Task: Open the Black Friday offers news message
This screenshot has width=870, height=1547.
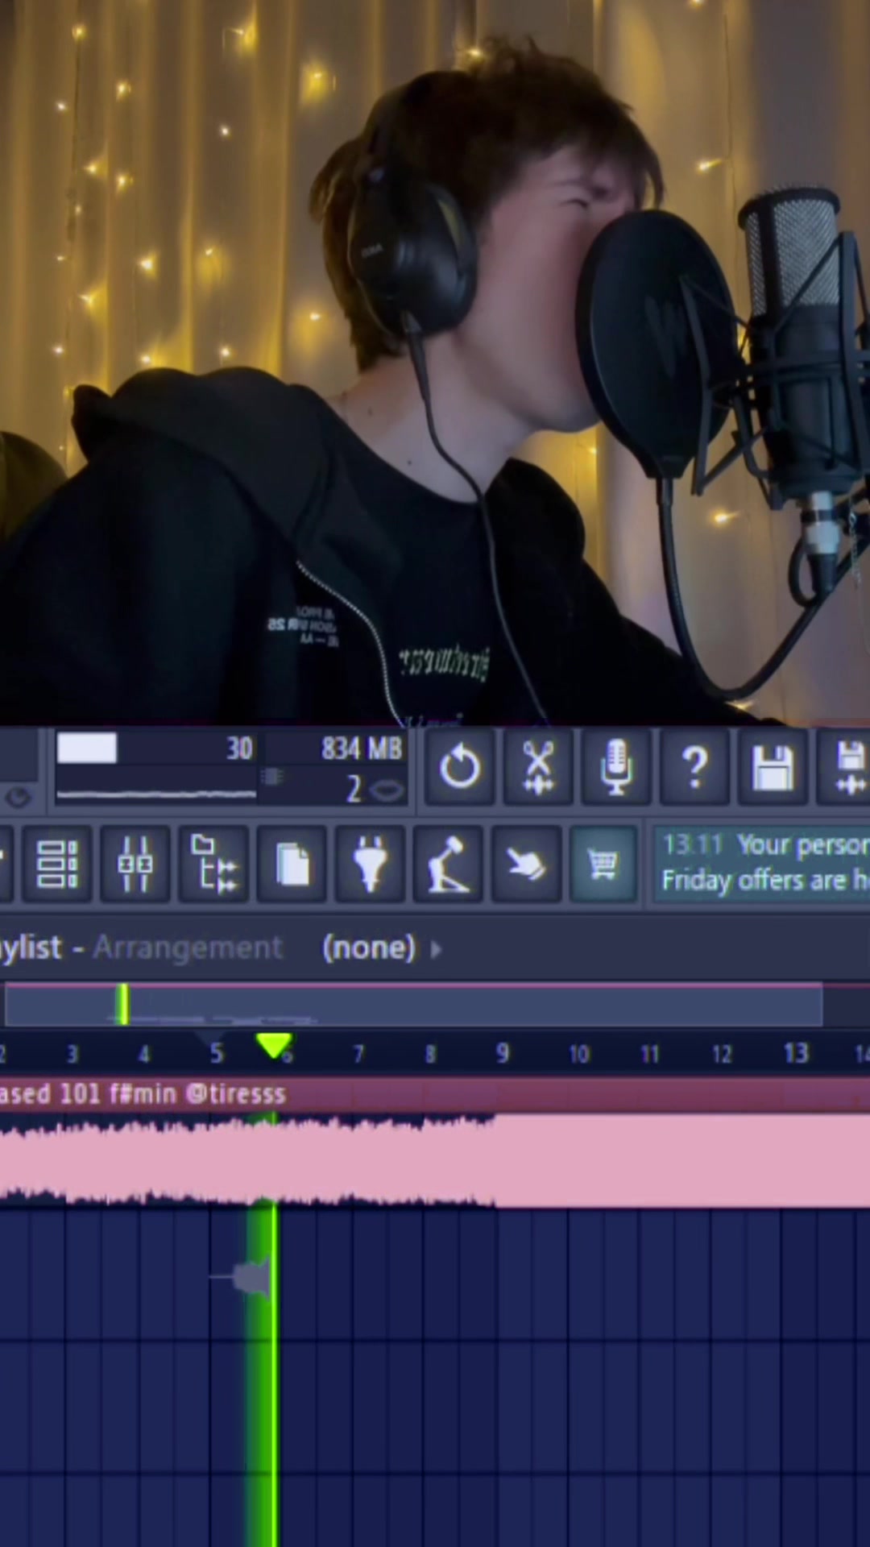Action: click(762, 863)
